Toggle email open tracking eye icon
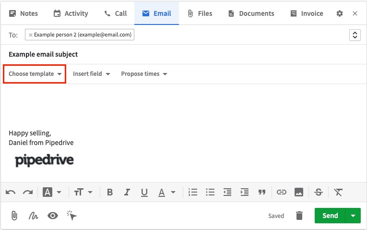 coord(53,216)
